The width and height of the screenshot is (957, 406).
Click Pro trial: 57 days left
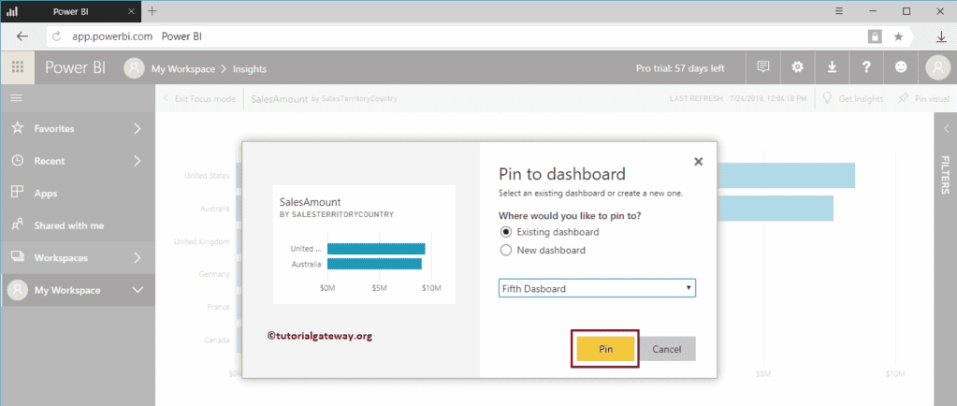(x=680, y=68)
